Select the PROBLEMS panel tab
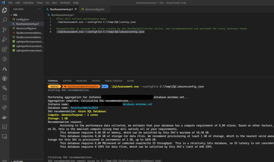274x162 pixels. click(82, 81)
